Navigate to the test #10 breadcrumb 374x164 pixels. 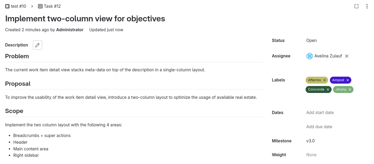pyautogui.click(x=18, y=6)
